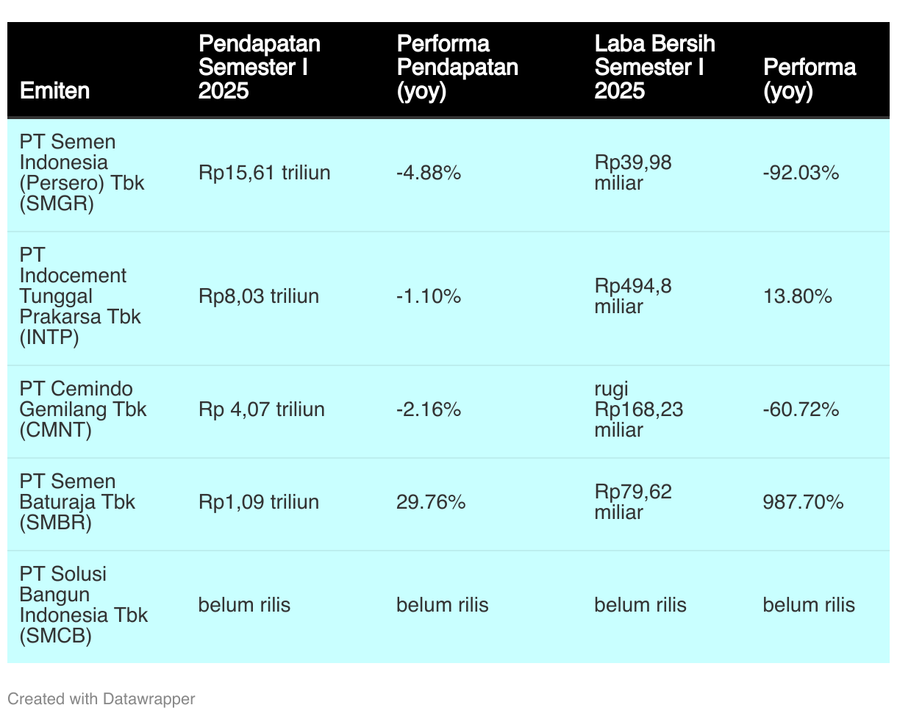Select the PT Cemindo Gemilang (CMNT) cell
Image resolution: width=897 pixels, height=716 pixels.
(83, 409)
